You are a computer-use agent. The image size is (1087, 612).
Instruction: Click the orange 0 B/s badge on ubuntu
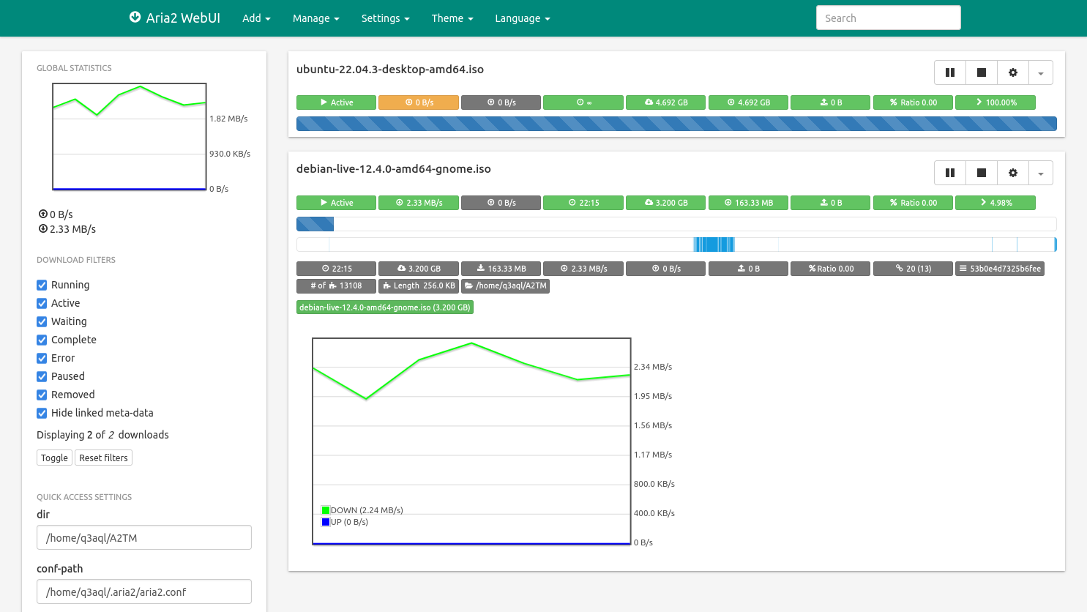(x=419, y=102)
